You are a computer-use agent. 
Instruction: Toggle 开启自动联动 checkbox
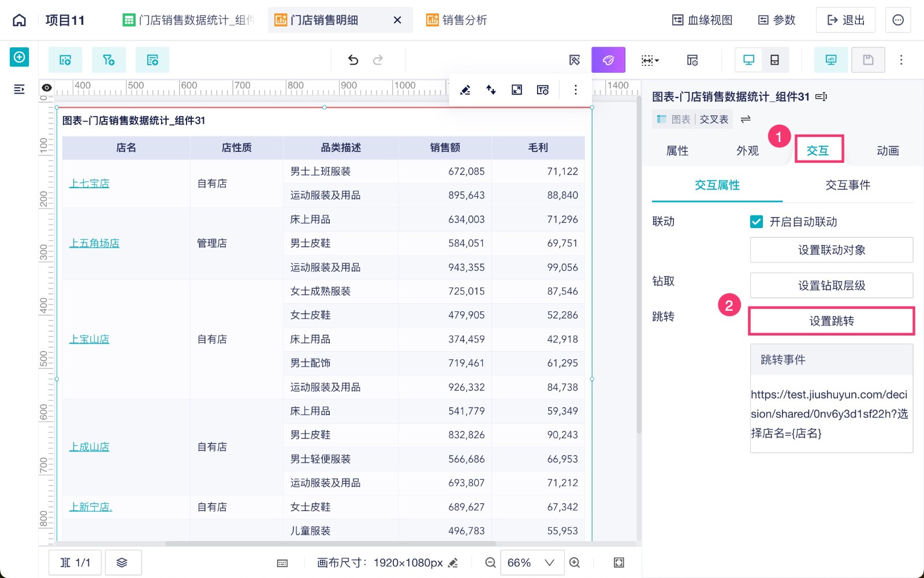[x=757, y=222]
